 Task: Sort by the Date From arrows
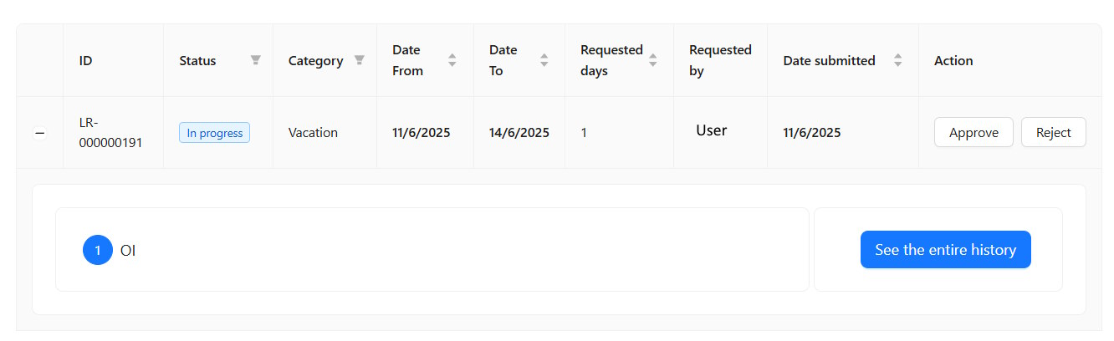(452, 60)
